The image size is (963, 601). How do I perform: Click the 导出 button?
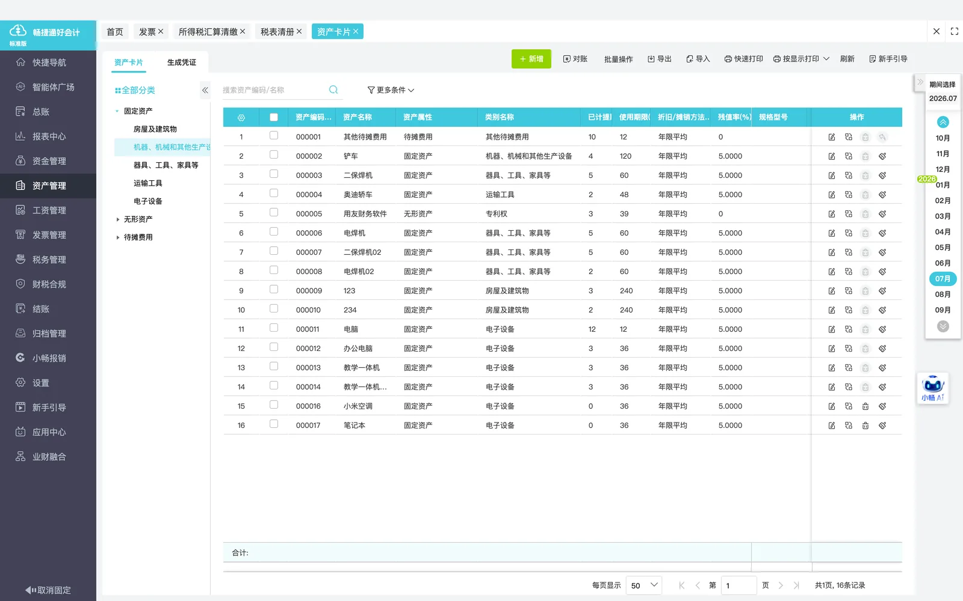[x=660, y=59]
